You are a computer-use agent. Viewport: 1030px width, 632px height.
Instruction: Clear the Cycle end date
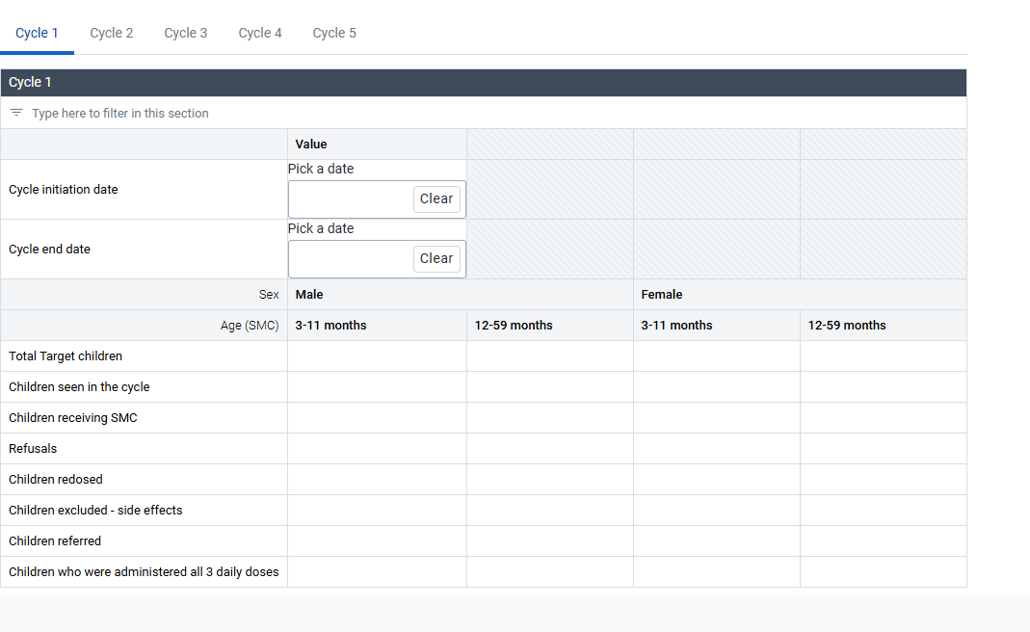(x=436, y=259)
